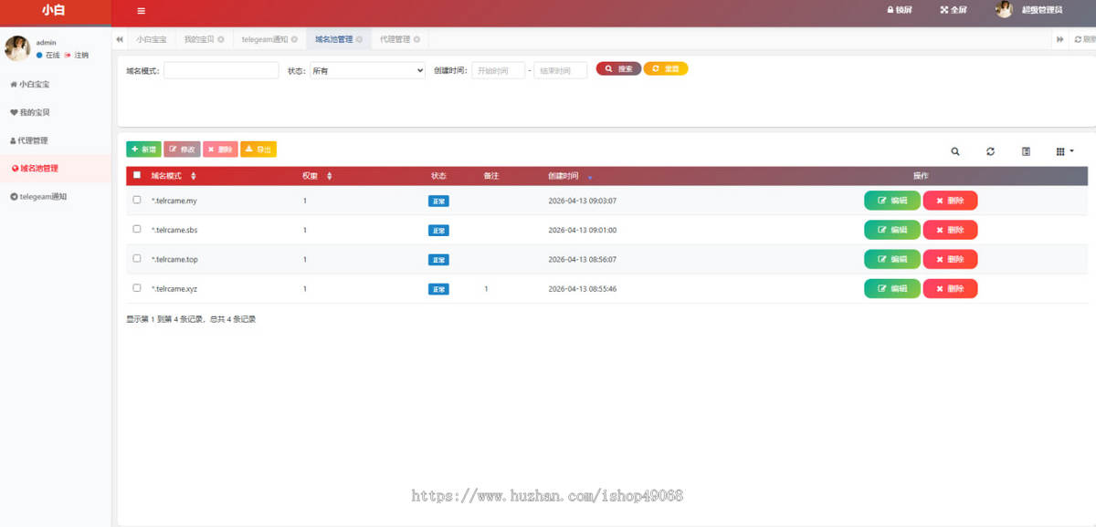Click the 刷新 refresh icon in the tab bar
Screen dimensions: 1096x527
coord(1084,39)
